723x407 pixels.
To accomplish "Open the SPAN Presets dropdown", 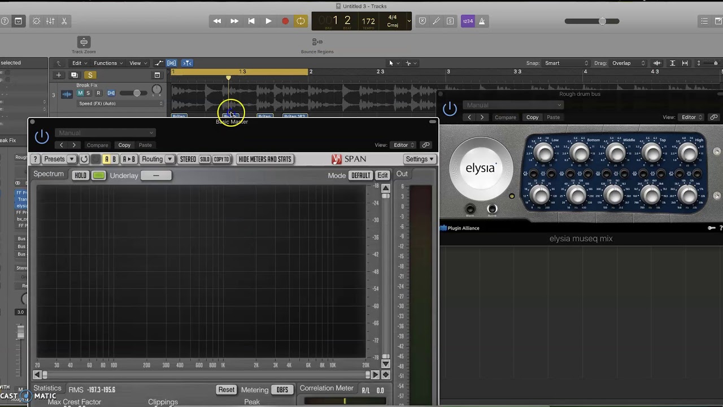I will [x=59, y=159].
